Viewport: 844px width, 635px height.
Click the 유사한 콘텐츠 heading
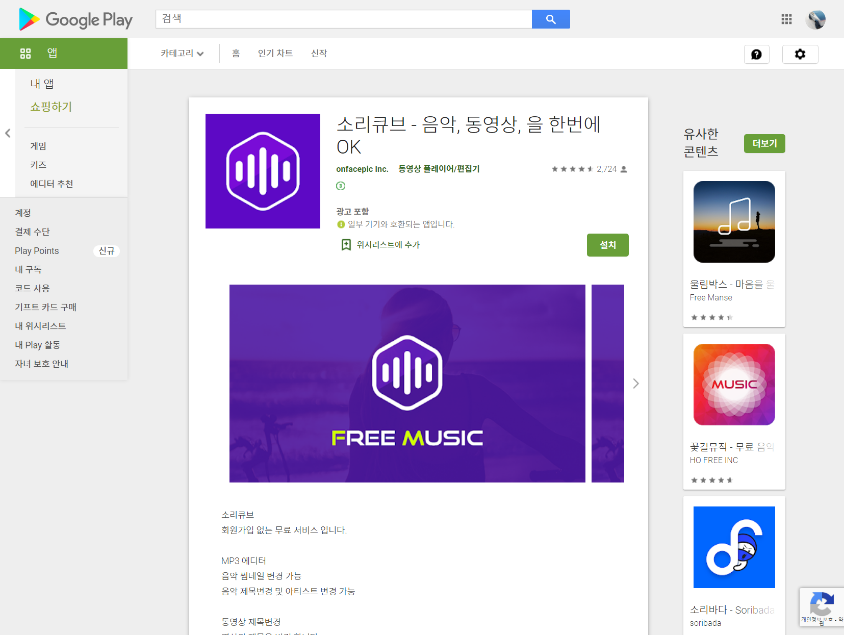pyautogui.click(x=701, y=142)
